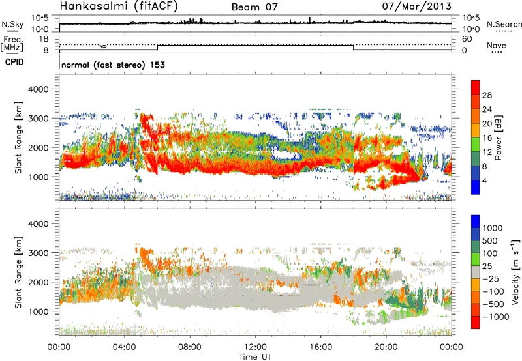The width and height of the screenshot is (522, 361).
Task: Click the '-1000' velocity colorbar tick
Action: 496,317
